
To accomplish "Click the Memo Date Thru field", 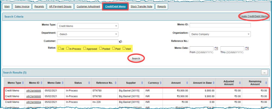I will pyautogui.click(x=232, y=49).
